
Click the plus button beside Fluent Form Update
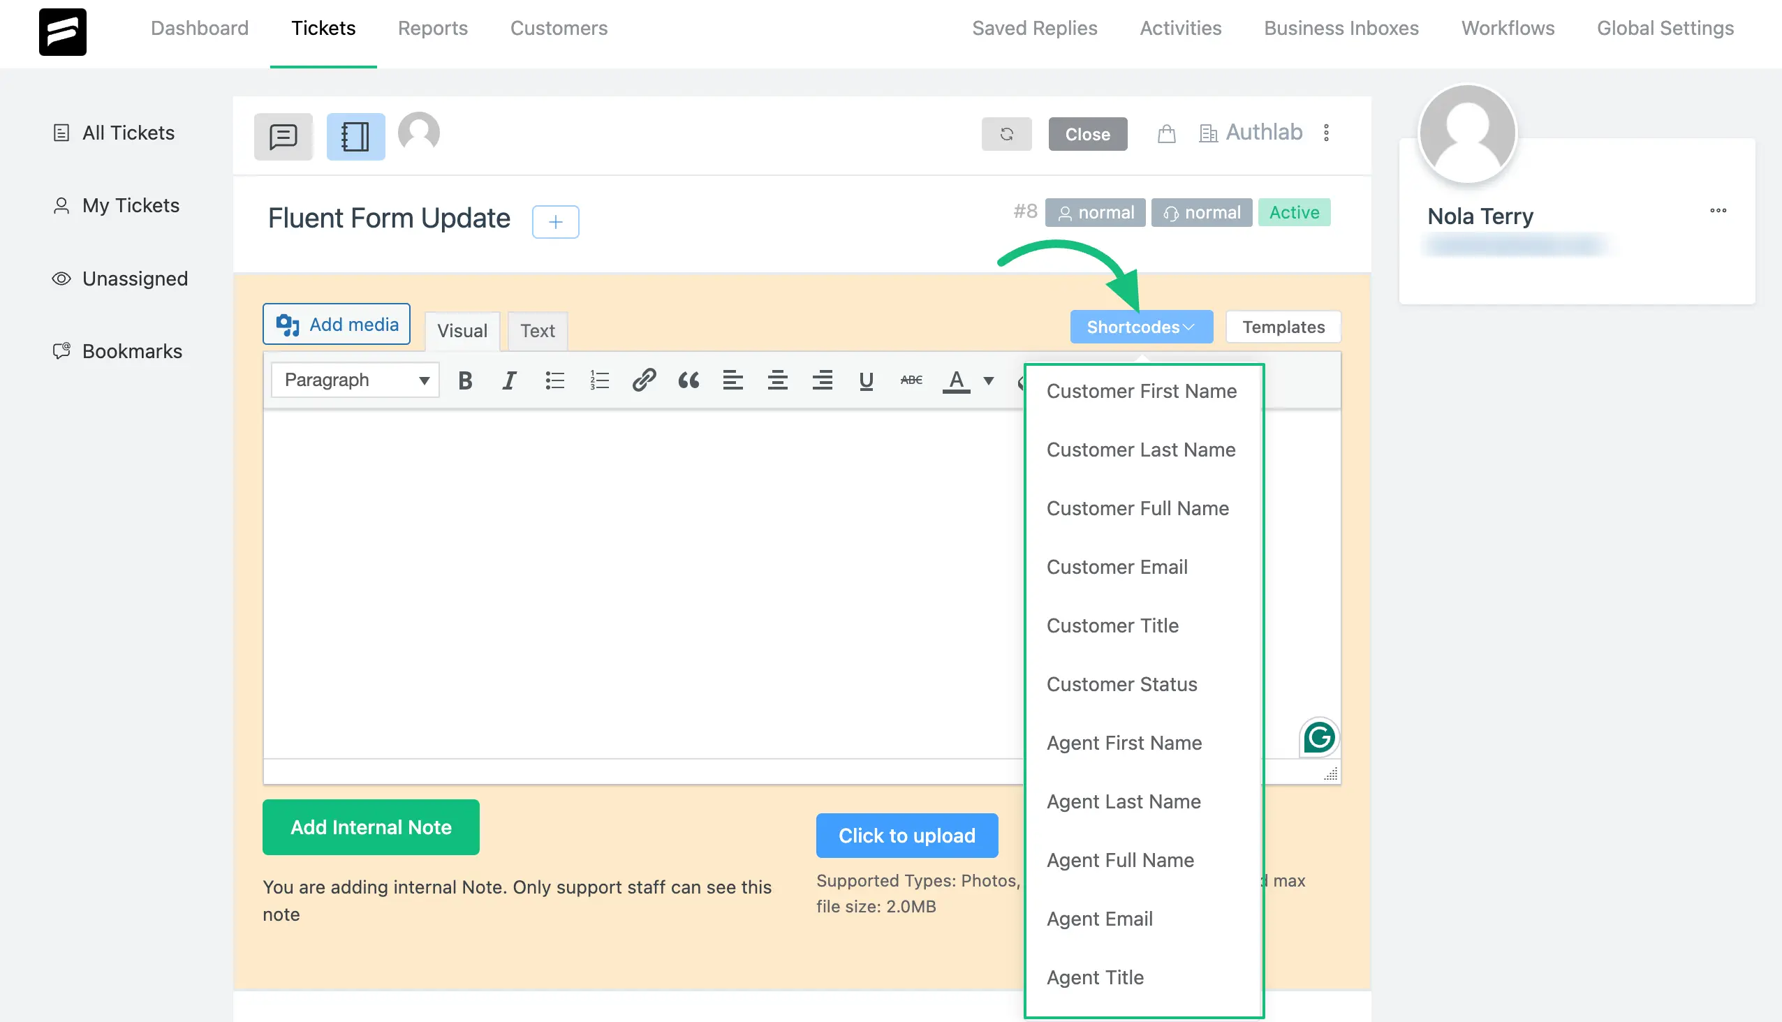(x=555, y=222)
